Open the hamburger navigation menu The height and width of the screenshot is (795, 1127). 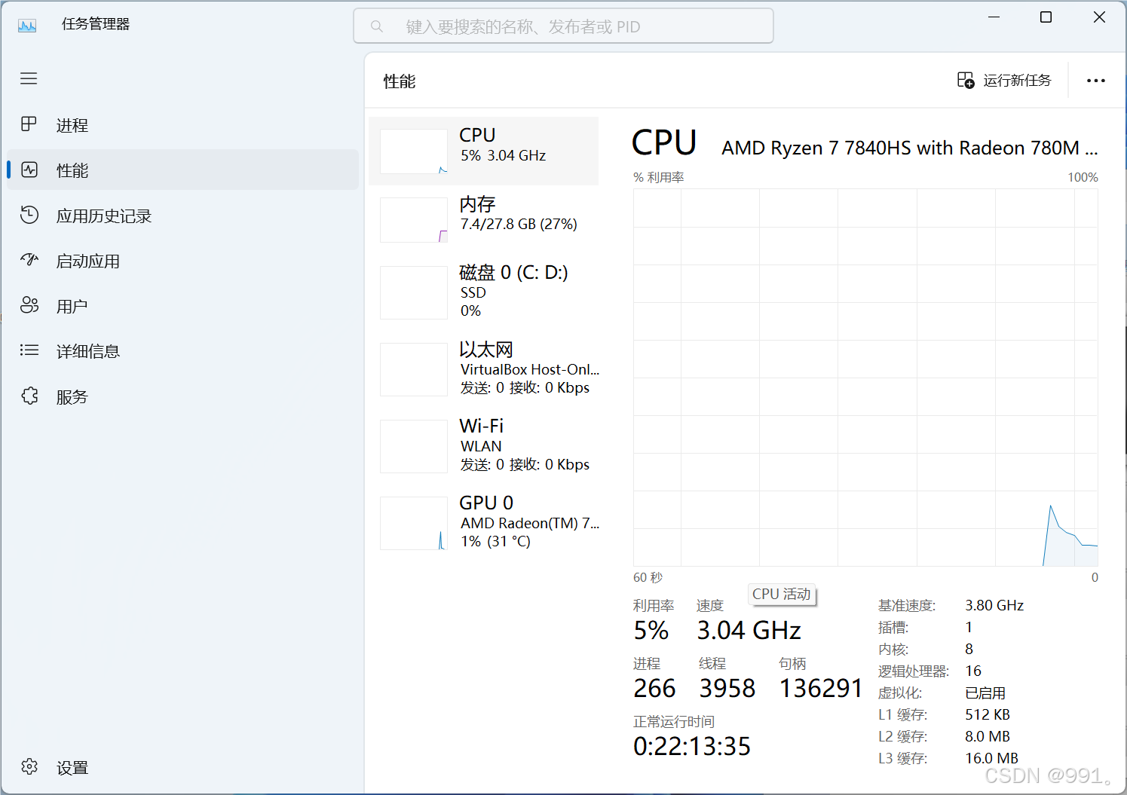[x=29, y=78]
